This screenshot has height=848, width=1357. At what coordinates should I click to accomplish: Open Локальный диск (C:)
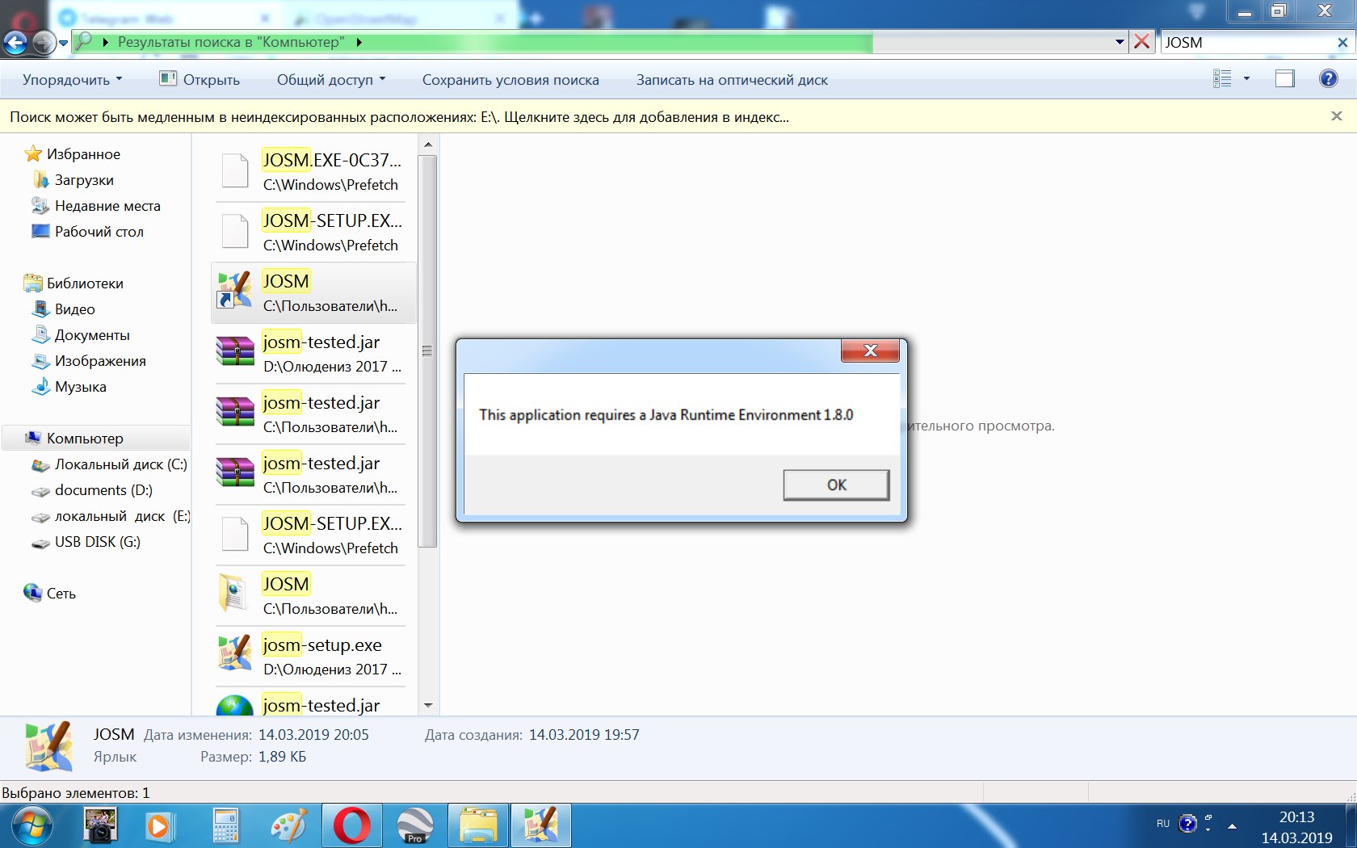[x=109, y=464]
